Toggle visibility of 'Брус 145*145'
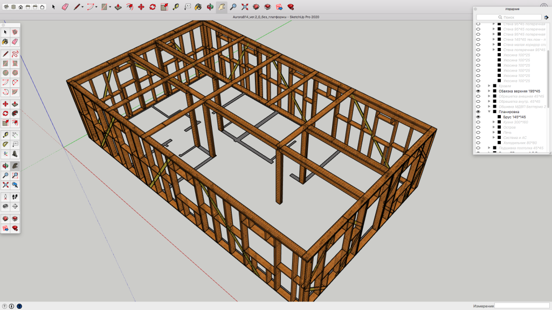 point(478,117)
